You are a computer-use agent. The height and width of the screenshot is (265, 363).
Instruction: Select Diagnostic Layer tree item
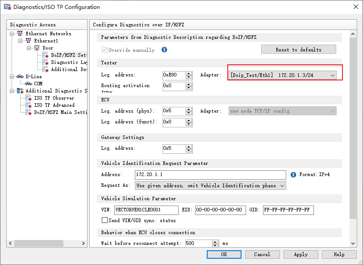[x=69, y=62]
